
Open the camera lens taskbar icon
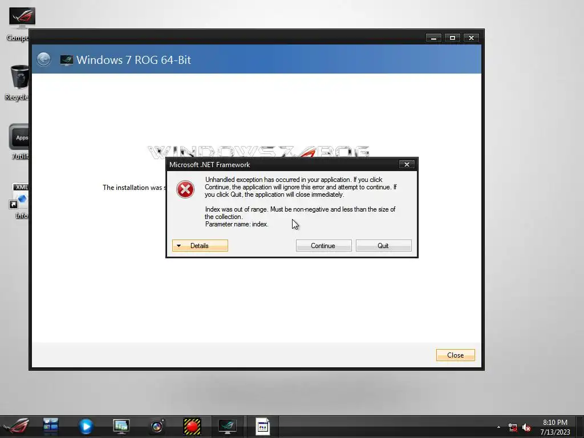[x=157, y=427]
